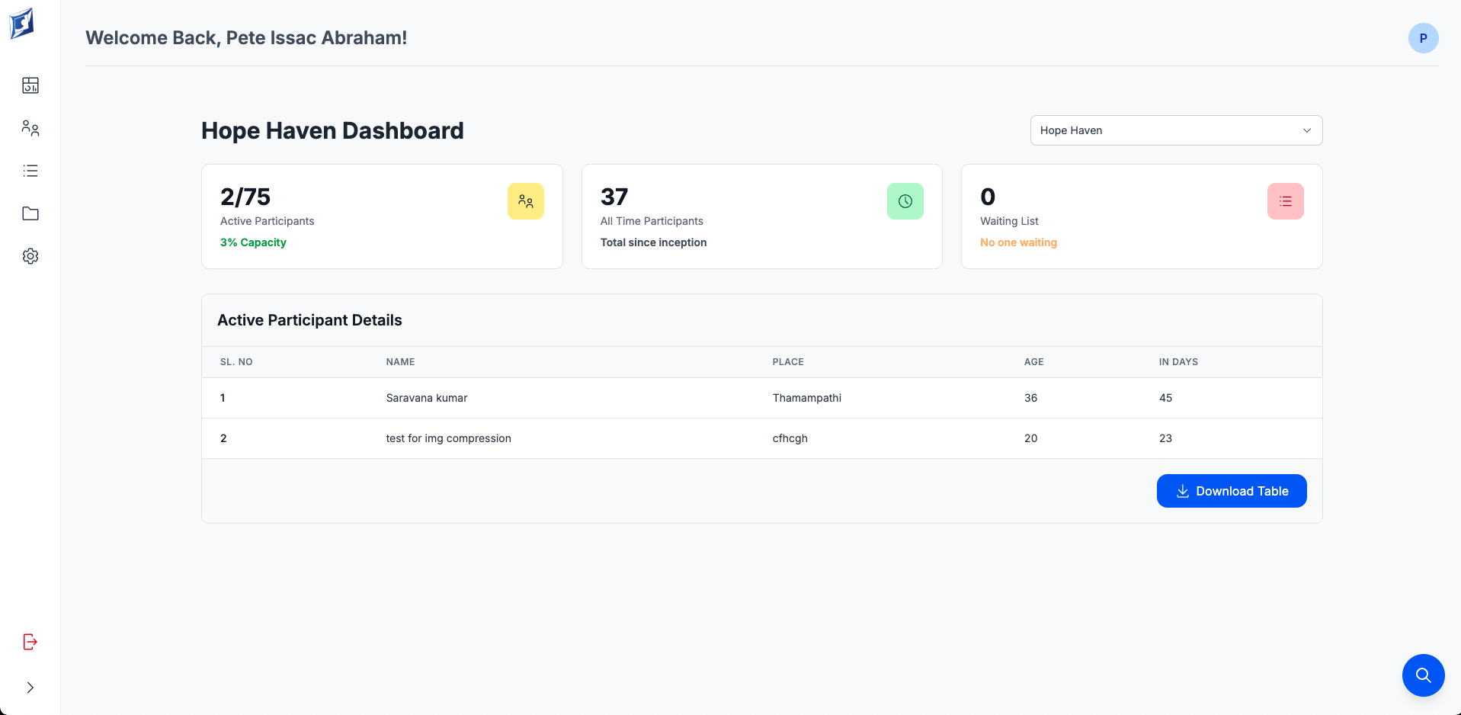This screenshot has height=715, width=1461.
Task: Open the participants people icon in sidebar
Action: pos(30,128)
